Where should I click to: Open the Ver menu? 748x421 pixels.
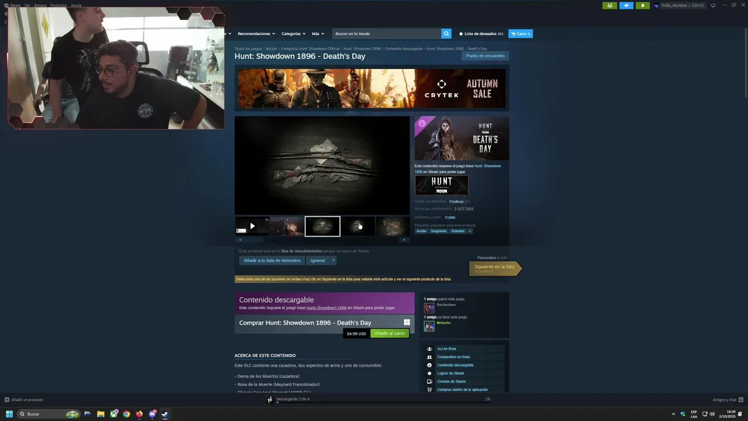(x=27, y=5)
